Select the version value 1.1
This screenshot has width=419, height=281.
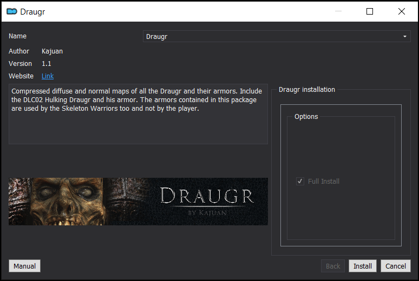[46, 64]
